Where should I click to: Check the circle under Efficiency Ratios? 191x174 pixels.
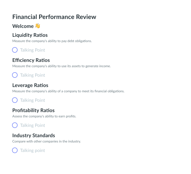tap(15, 75)
